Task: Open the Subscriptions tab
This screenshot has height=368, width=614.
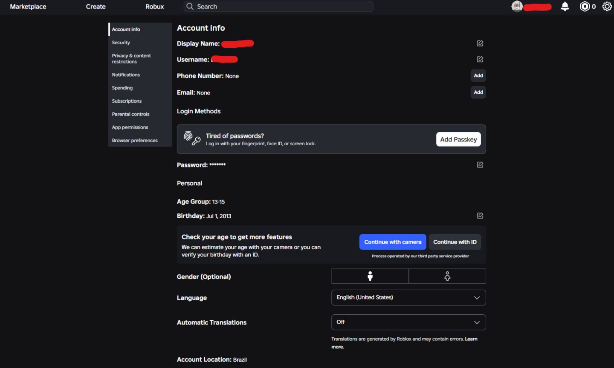Action: pyautogui.click(x=140, y=101)
